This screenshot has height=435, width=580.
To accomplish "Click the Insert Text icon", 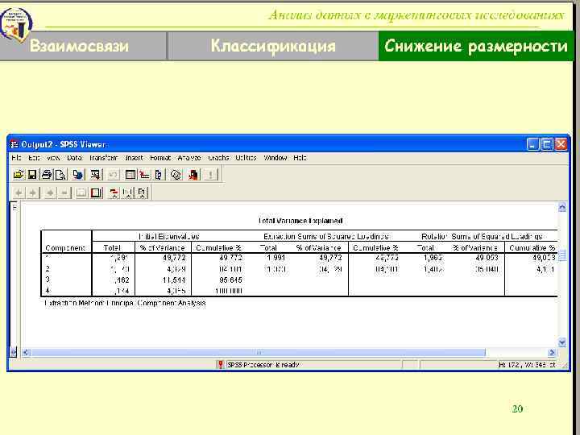I will point(142,193).
